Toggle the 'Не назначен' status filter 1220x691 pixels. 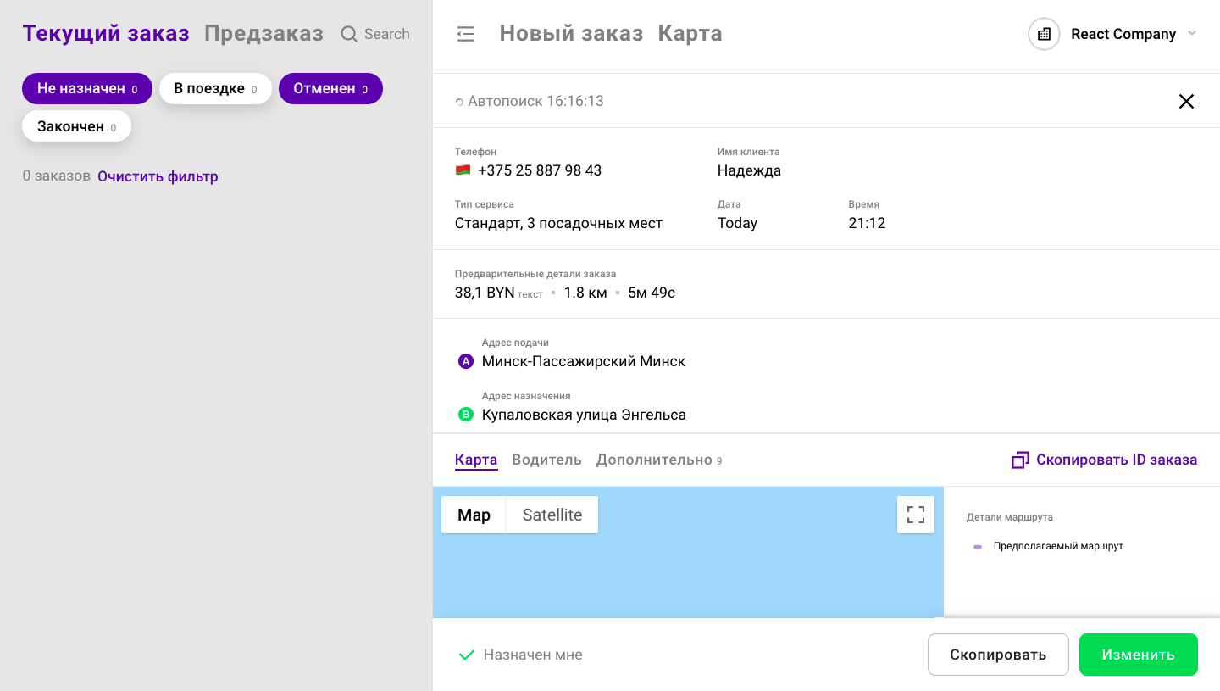point(86,89)
